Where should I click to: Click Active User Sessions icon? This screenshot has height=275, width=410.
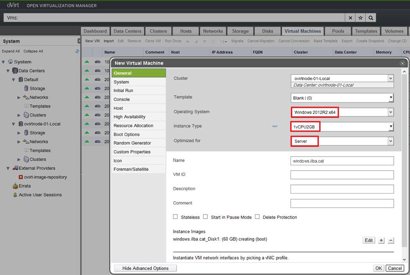[x=15, y=195]
